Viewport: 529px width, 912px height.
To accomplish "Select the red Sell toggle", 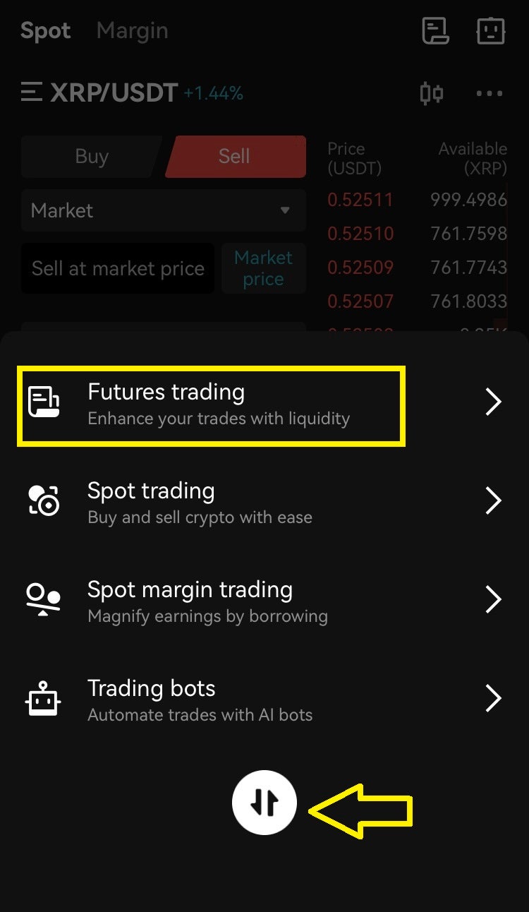I will (234, 156).
